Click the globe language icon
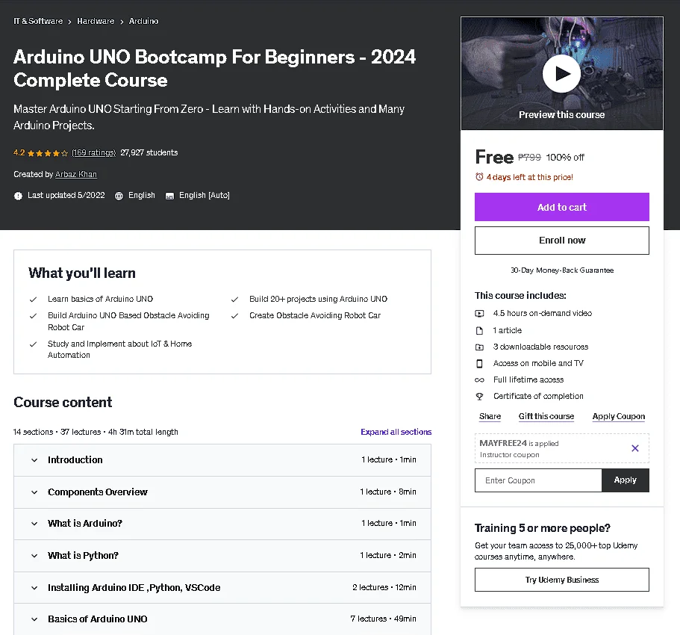This screenshot has width=680, height=635. (x=119, y=196)
